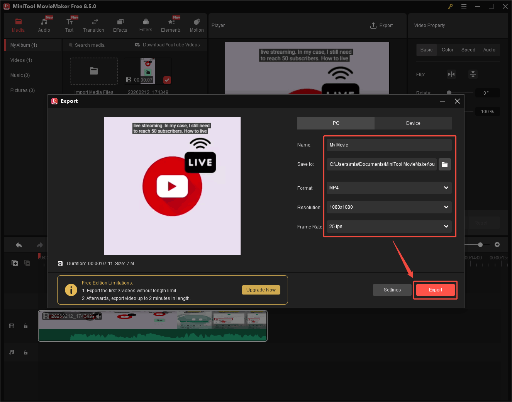Viewport: 512px width, 402px height.
Task: Click the My Movie name input field
Action: coord(389,145)
